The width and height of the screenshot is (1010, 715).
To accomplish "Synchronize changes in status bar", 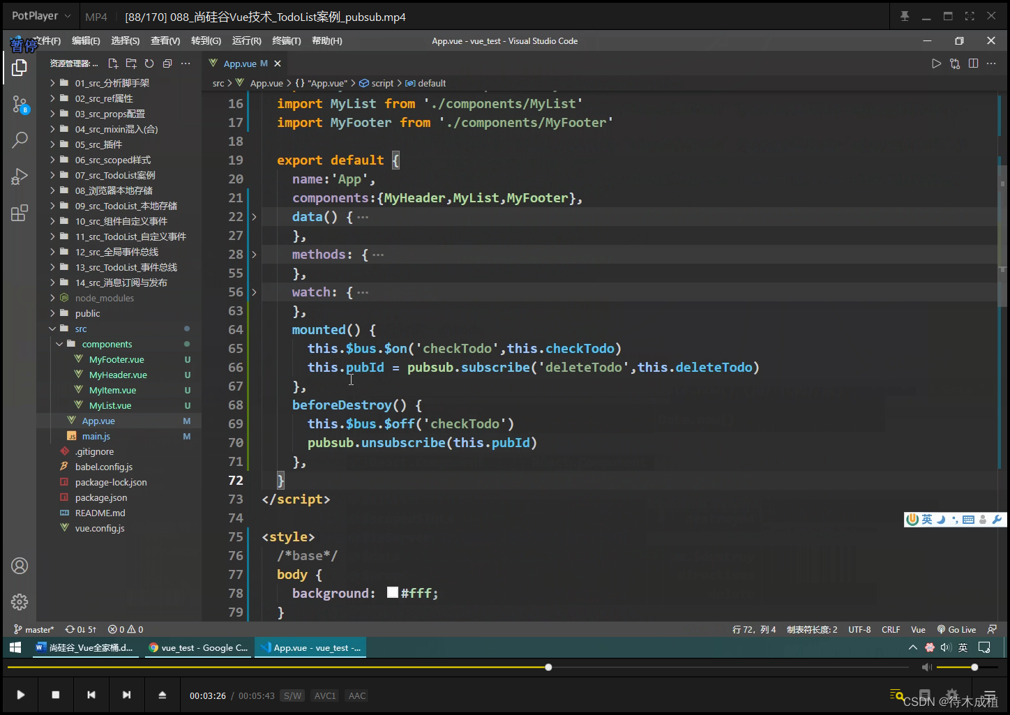I will tap(81, 629).
